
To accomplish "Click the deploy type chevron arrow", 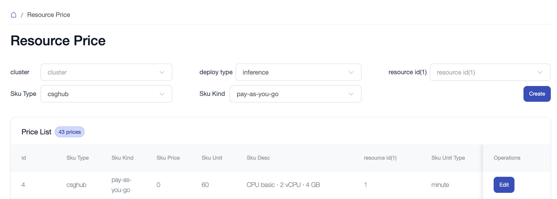I will pos(351,72).
